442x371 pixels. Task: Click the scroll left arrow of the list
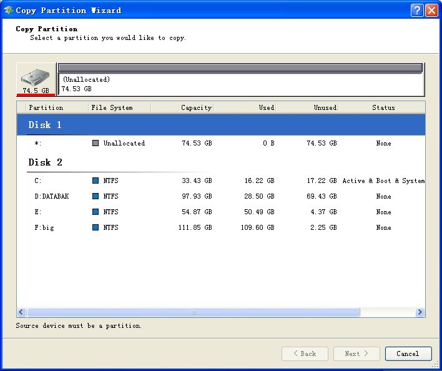(21, 312)
